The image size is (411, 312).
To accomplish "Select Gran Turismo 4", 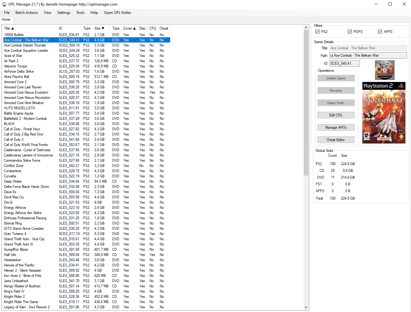I will (x=87, y=234).
